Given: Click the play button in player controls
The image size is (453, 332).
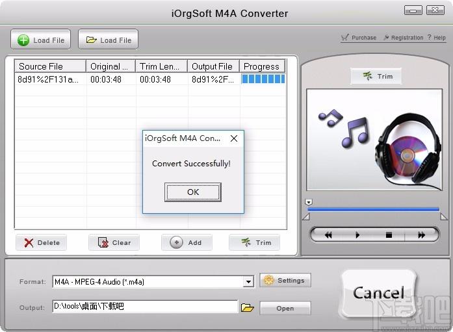Looking at the screenshot, I should [x=357, y=235].
